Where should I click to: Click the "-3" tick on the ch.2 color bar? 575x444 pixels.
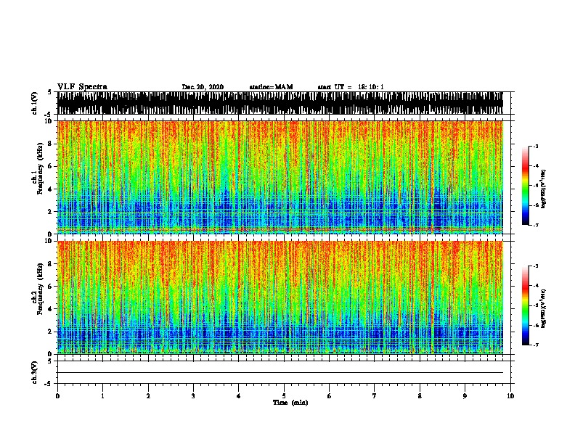pyautogui.click(x=535, y=266)
